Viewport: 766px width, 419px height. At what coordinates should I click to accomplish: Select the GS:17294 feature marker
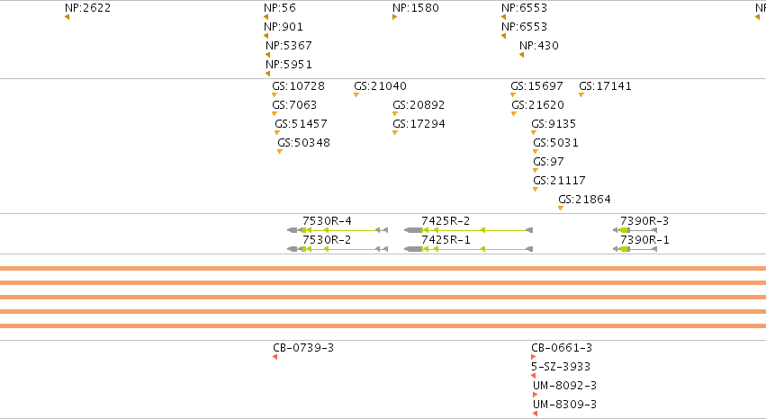point(395,133)
